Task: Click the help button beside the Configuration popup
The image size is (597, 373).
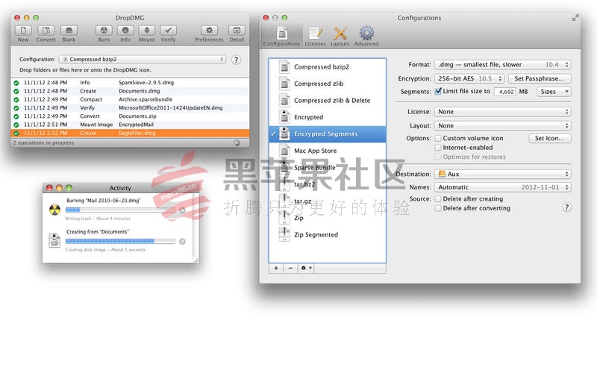Action: point(236,60)
